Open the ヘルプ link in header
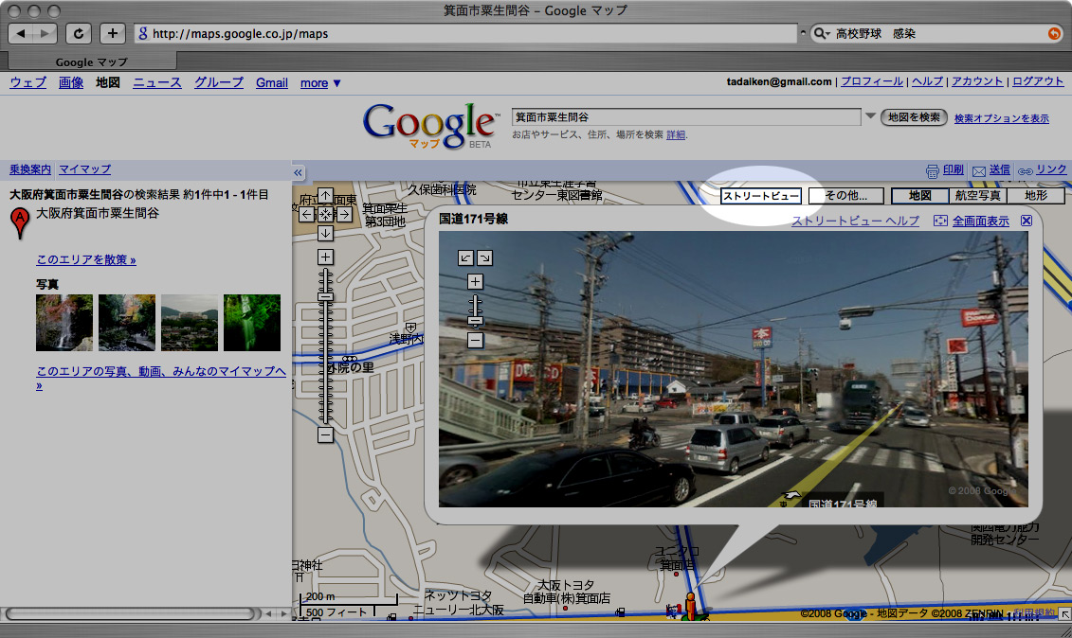 (x=927, y=81)
